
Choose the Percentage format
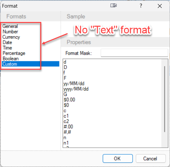(14, 53)
